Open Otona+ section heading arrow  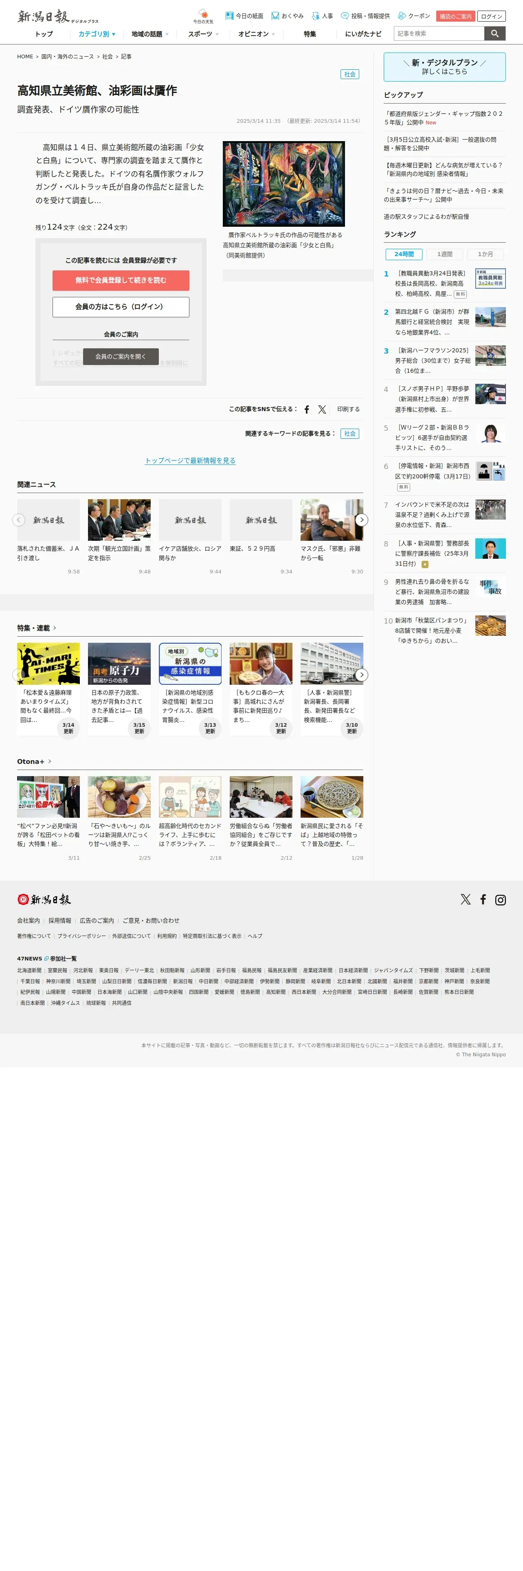click(49, 761)
